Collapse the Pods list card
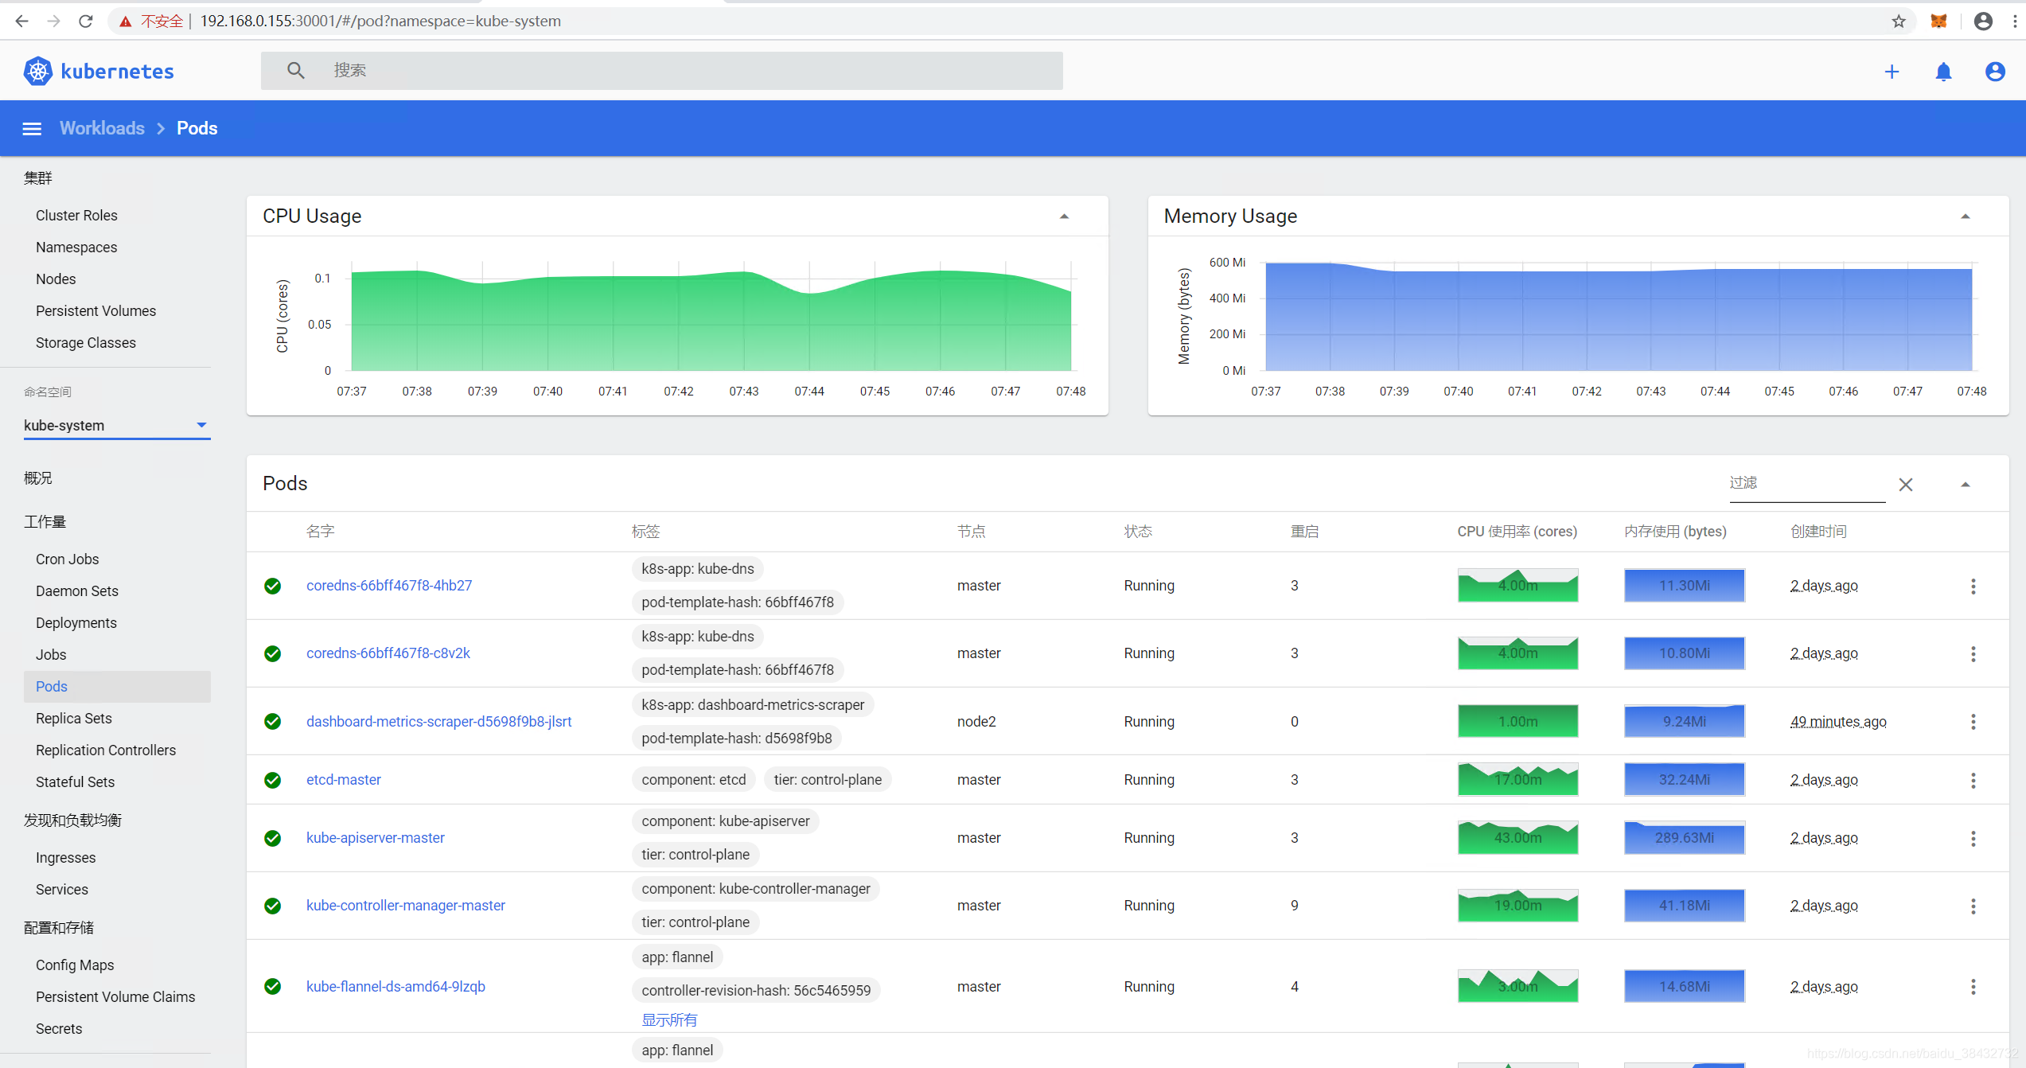Screen dimensions: 2026x1068 [1965, 485]
